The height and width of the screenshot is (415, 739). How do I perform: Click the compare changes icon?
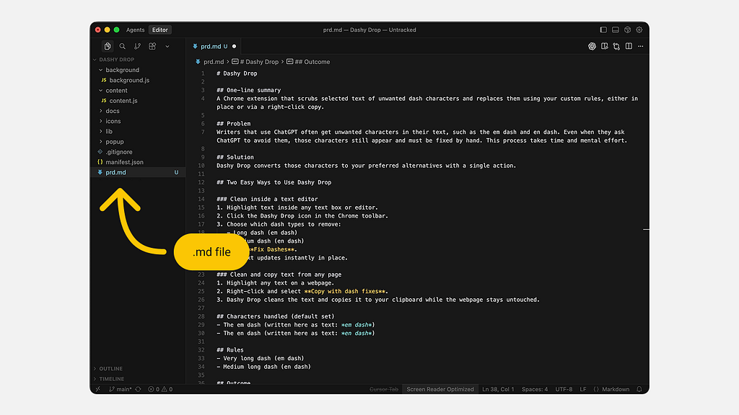tap(616, 46)
